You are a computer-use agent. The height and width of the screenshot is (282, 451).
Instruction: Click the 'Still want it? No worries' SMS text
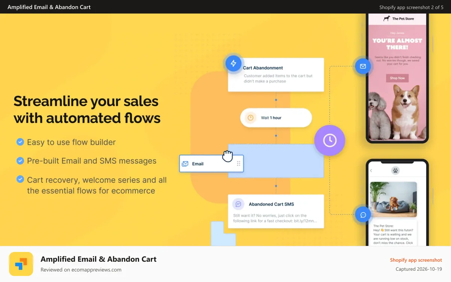[x=274, y=218]
